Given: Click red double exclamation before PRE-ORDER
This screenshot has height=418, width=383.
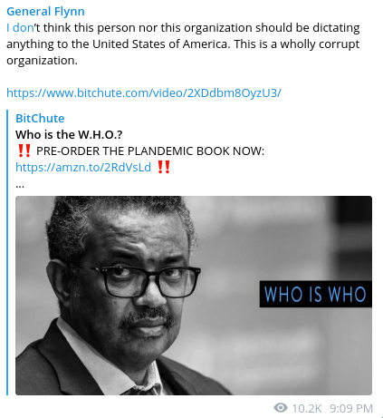Looking at the screenshot, I should 24,151.
